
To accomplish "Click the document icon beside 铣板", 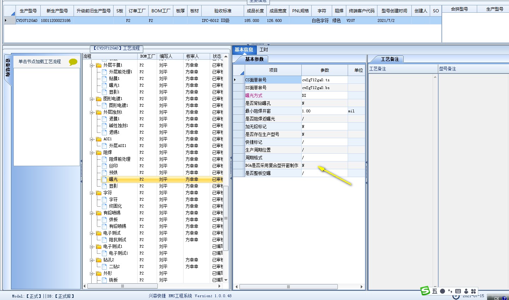I will [105, 280].
